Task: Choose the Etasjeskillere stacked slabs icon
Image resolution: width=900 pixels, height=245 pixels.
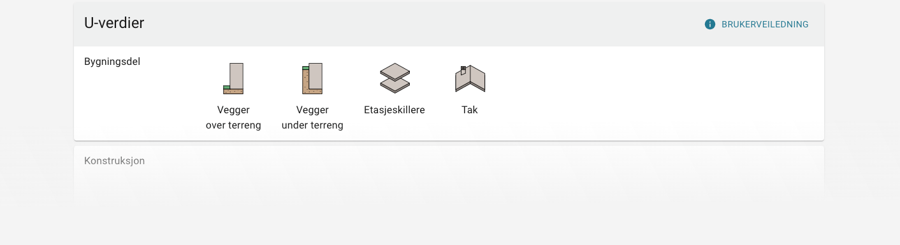Action: tap(395, 78)
